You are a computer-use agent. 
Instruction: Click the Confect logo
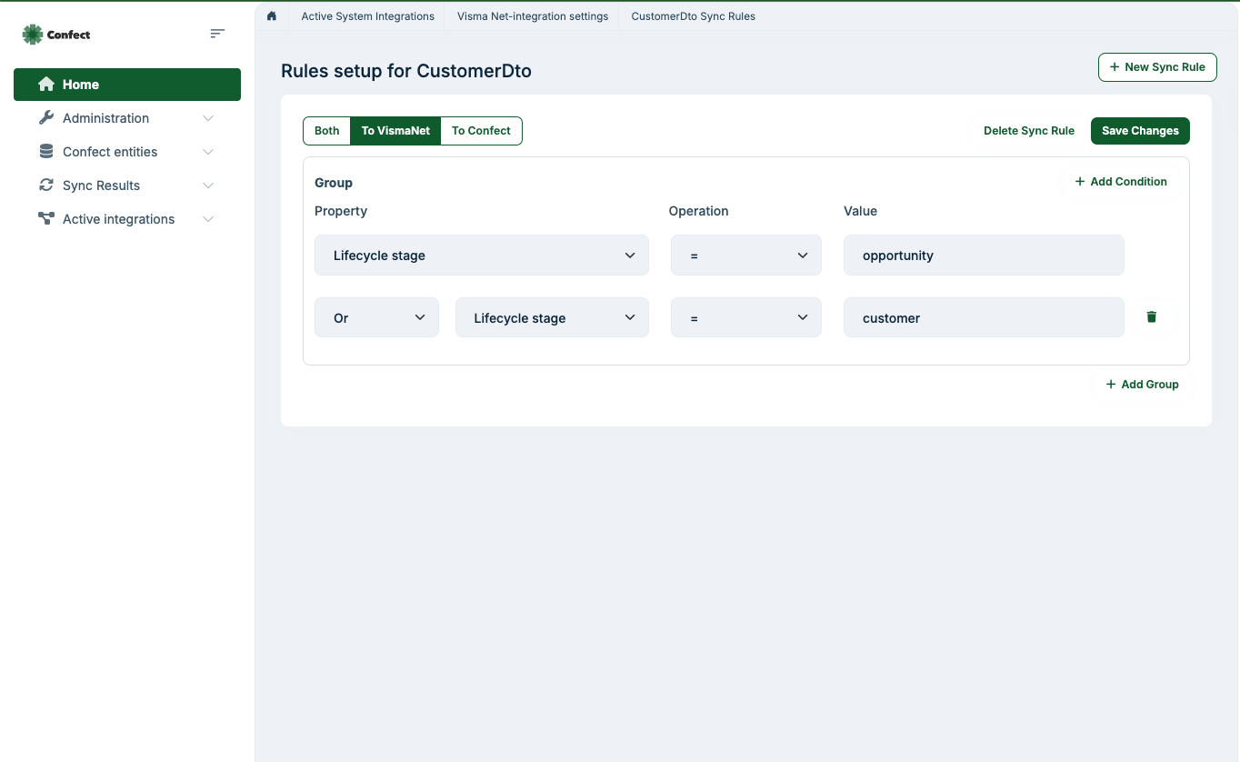(56, 35)
